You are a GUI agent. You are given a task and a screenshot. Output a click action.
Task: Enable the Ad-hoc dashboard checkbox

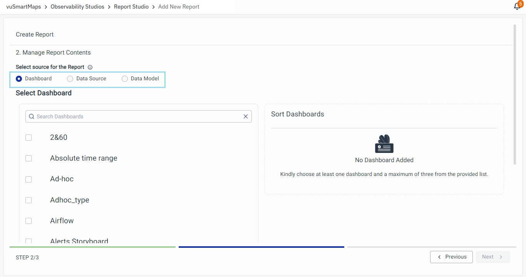(x=28, y=179)
